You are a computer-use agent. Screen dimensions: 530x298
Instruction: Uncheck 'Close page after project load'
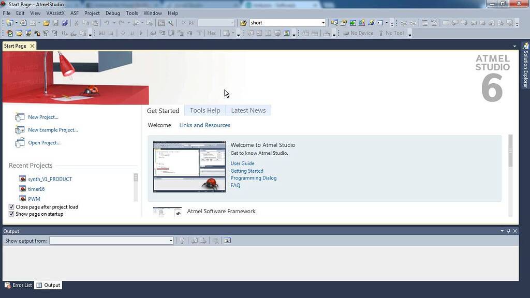coord(11,206)
